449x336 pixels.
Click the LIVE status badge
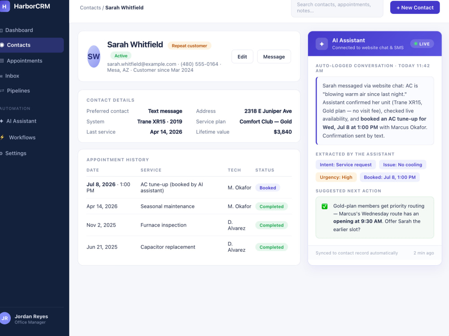[422, 44]
